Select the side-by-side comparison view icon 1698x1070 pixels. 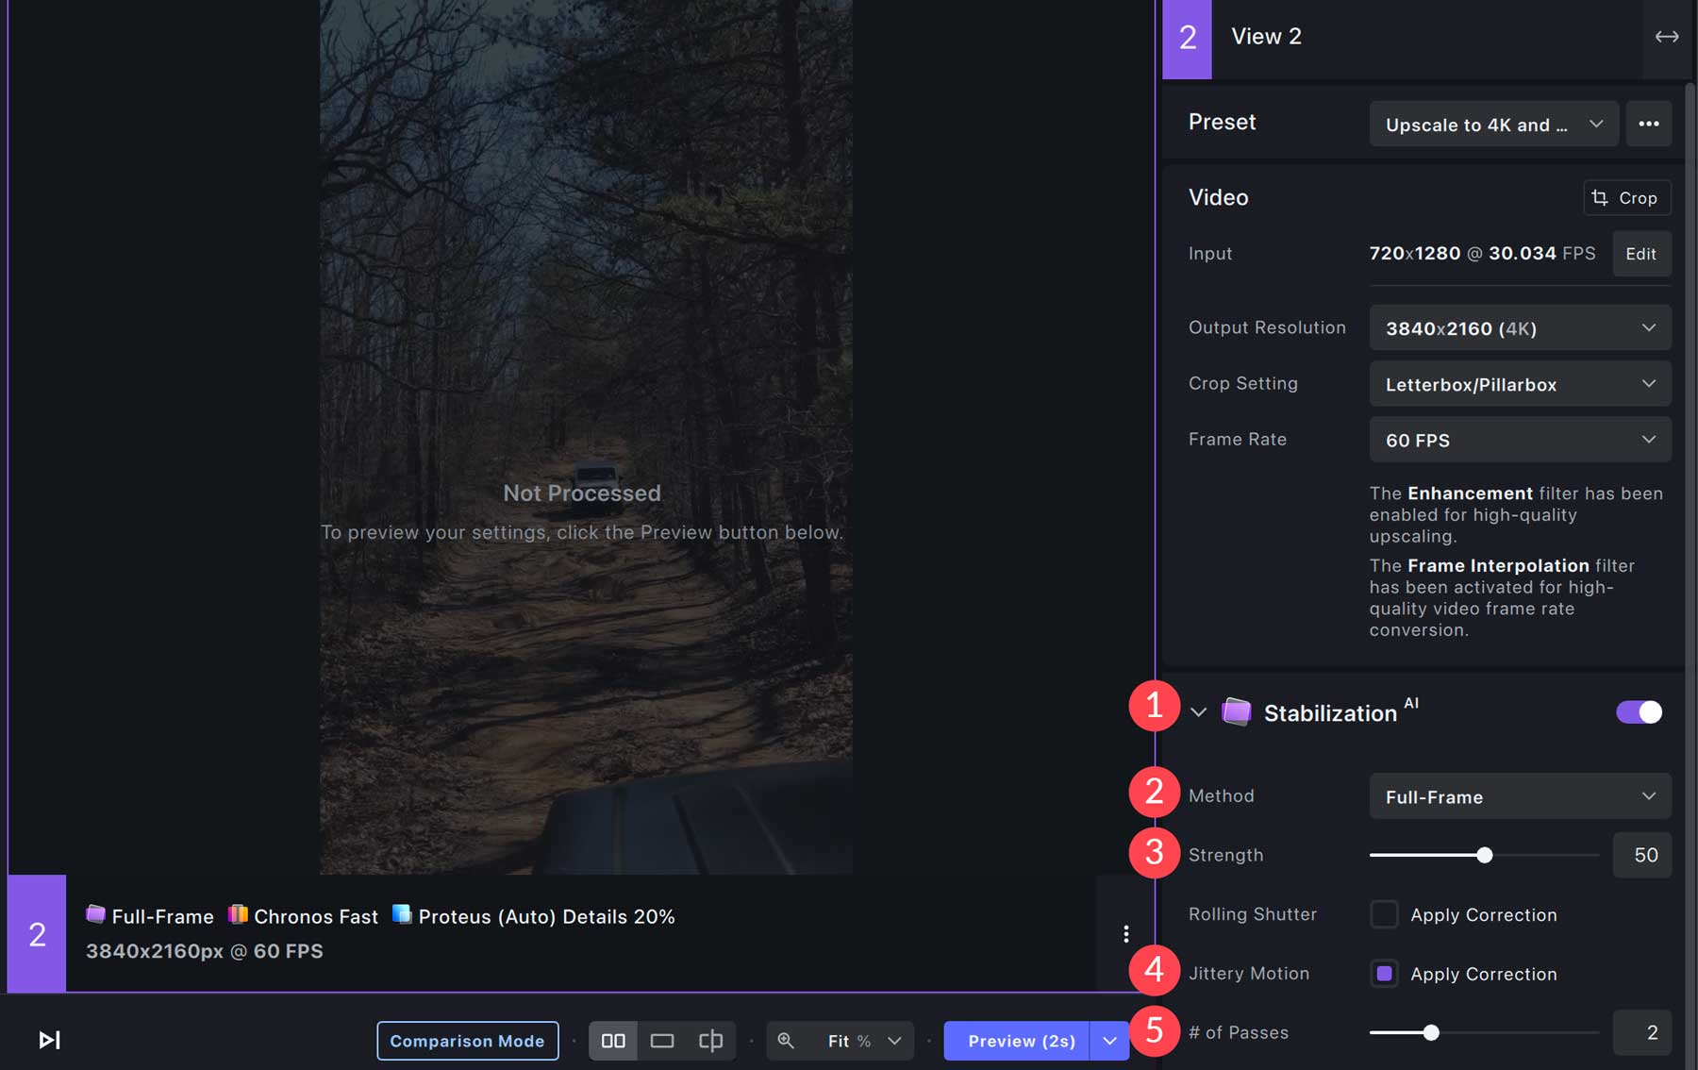613,1041
